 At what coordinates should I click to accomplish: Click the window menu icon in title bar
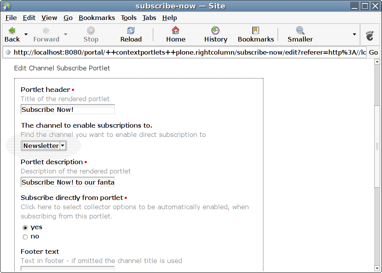tap(7, 6)
